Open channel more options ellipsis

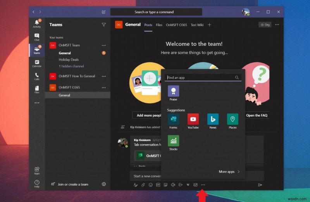pyautogui.click(x=277, y=24)
